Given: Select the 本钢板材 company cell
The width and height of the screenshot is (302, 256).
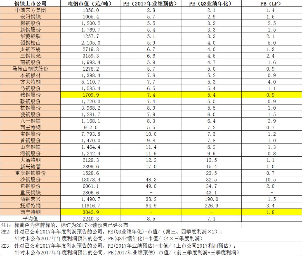Looking at the screenshot, I should coord(30,75).
